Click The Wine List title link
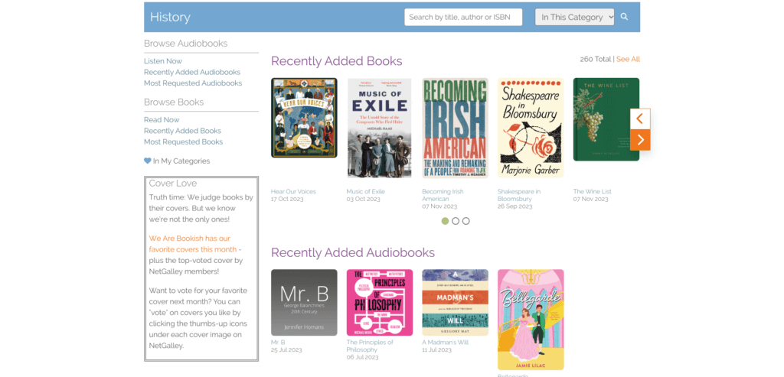The width and height of the screenshot is (784, 377). point(592,191)
